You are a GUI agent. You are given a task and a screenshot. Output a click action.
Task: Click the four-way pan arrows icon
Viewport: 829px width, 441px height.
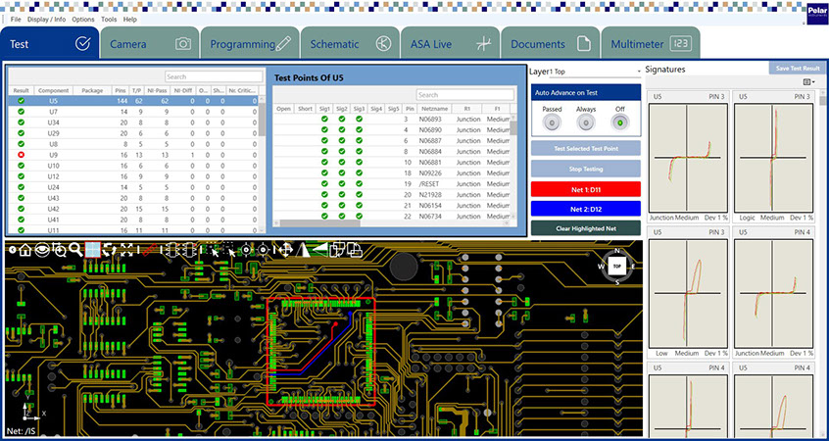(285, 250)
